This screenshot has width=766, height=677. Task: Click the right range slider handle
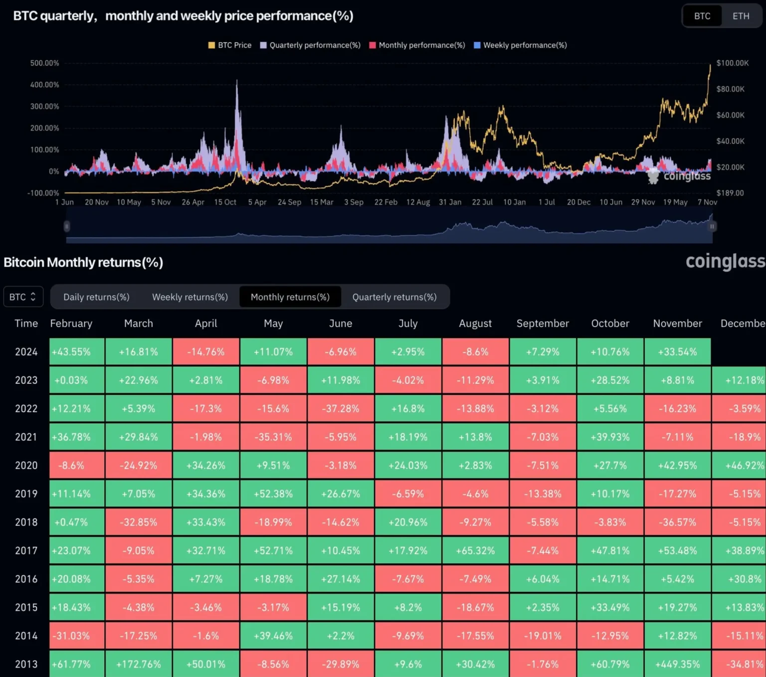coord(712,226)
